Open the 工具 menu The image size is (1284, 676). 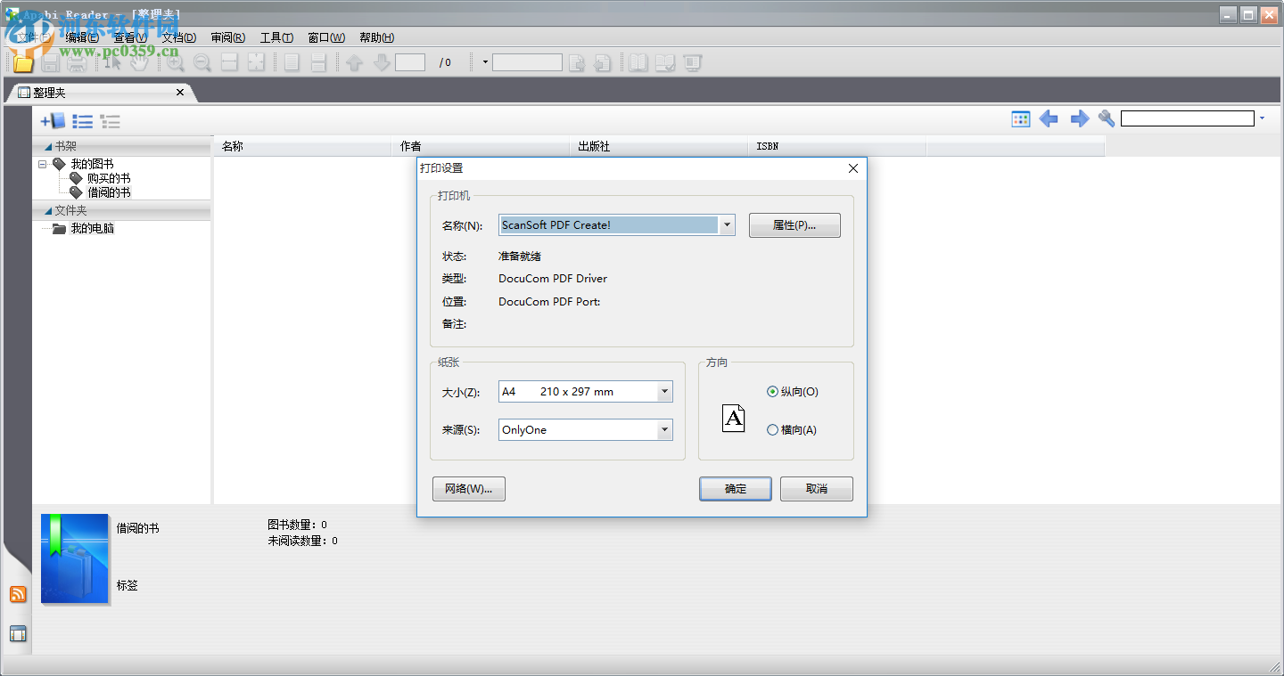276,37
